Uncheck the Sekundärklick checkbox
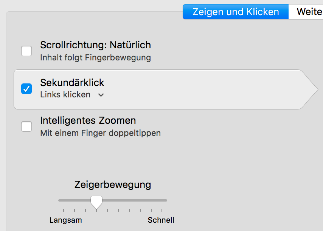323x231 pixels. 26,89
